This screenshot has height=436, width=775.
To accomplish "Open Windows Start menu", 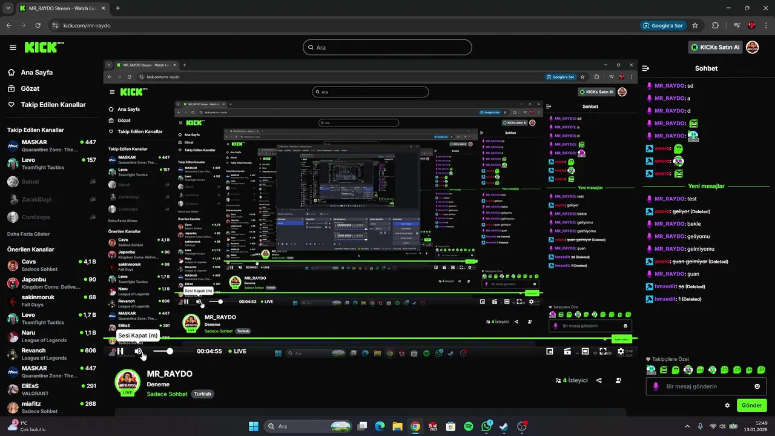I will 253,426.
